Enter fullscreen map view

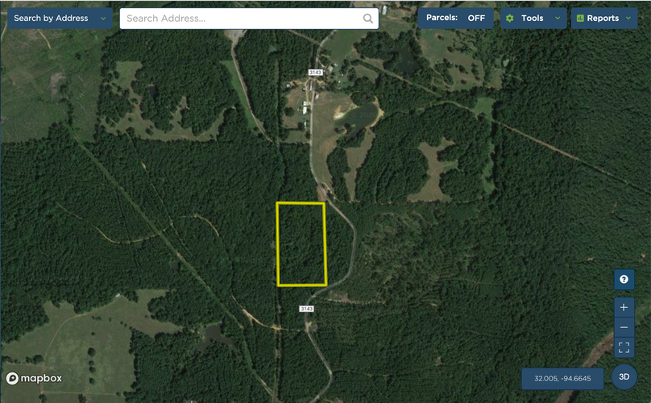pos(624,347)
